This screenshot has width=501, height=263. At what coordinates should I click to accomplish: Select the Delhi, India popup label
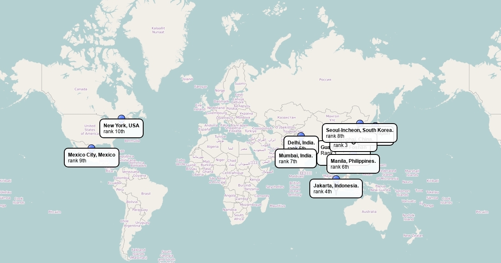tap(301, 142)
